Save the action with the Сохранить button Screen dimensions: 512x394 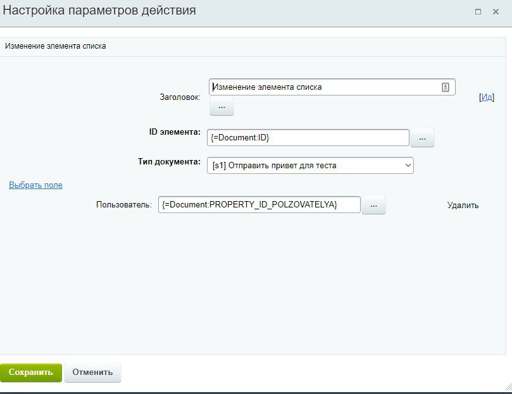pyautogui.click(x=30, y=372)
